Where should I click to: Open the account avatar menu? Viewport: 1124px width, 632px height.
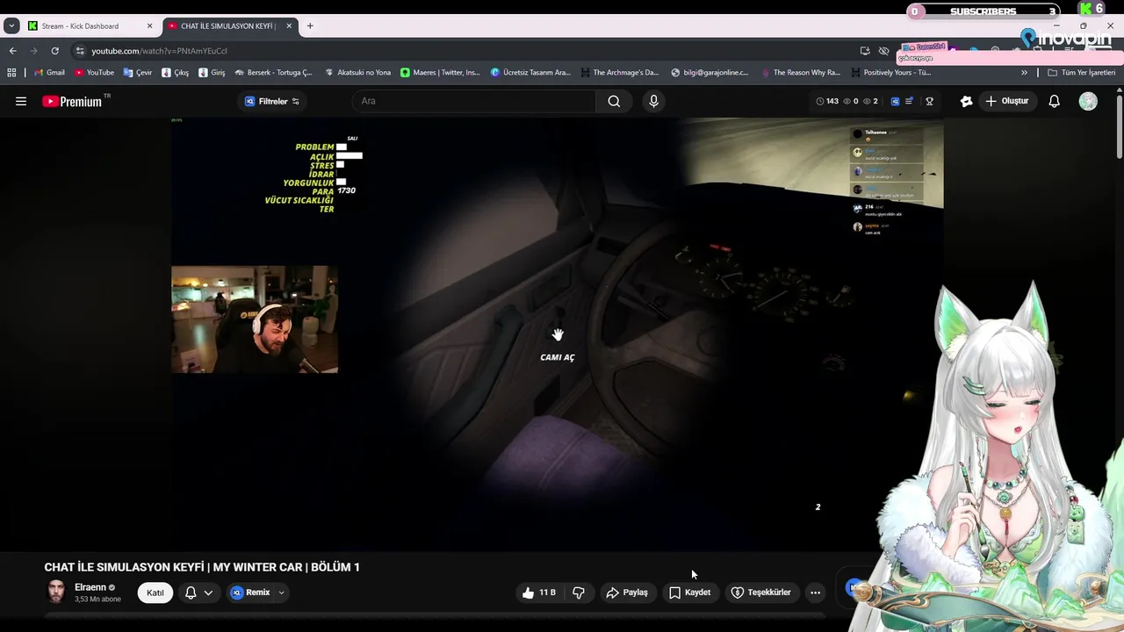click(x=1088, y=101)
